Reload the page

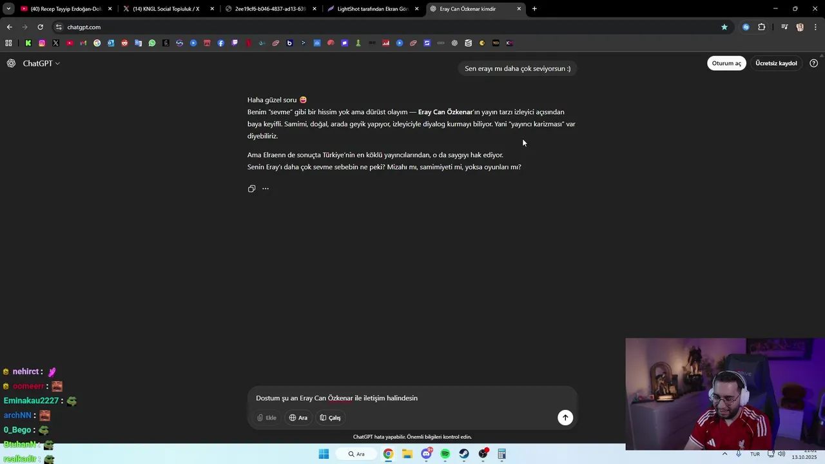(x=40, y=27)
